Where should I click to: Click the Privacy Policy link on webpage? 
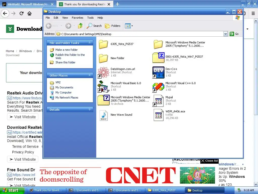pos(23,152)
